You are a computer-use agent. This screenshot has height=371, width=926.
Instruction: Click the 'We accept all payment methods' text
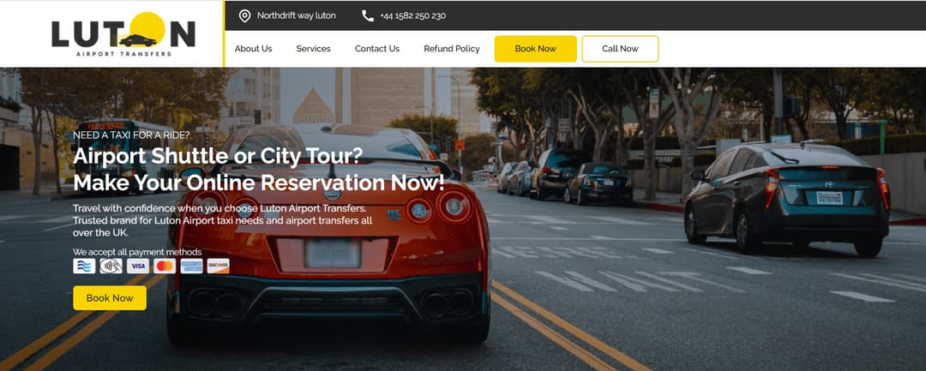pos(137,252)
